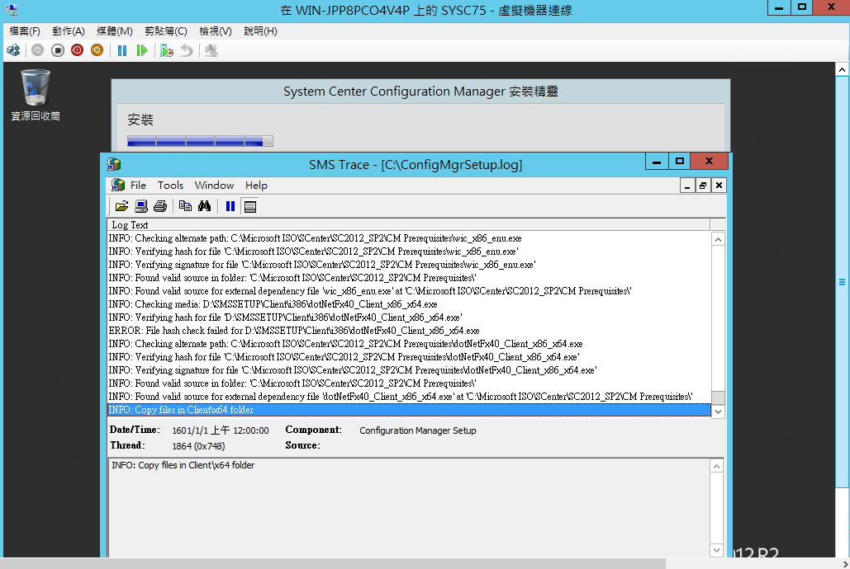
Task: Click the Copy icon in SMS Trace toolbar
Action: point(185,206)
